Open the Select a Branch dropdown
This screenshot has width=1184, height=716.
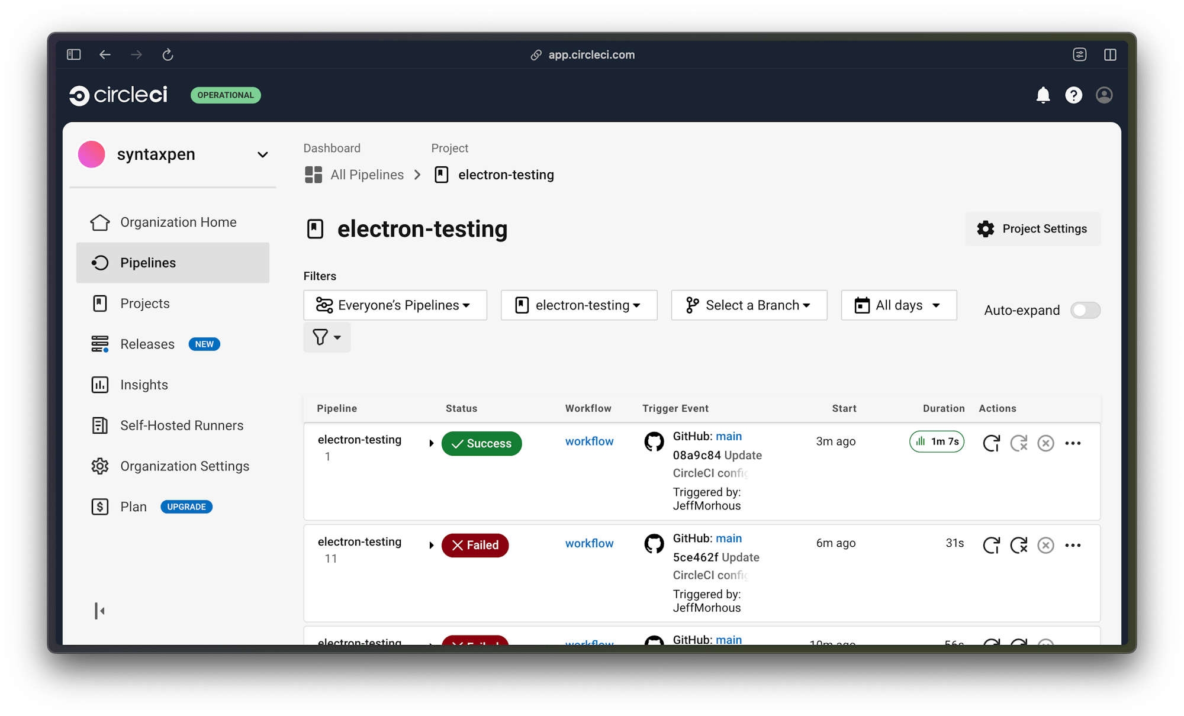(x=748, y=305)
